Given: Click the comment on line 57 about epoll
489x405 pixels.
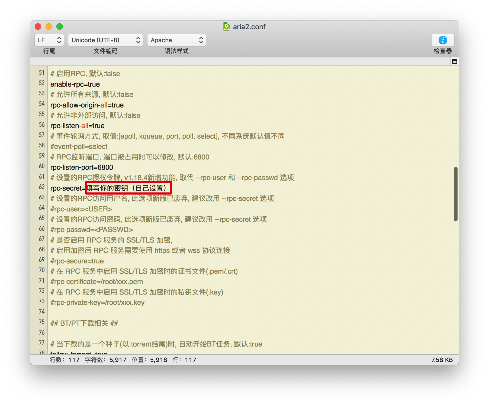Looking at the screenshot, I should click(168, 136).
